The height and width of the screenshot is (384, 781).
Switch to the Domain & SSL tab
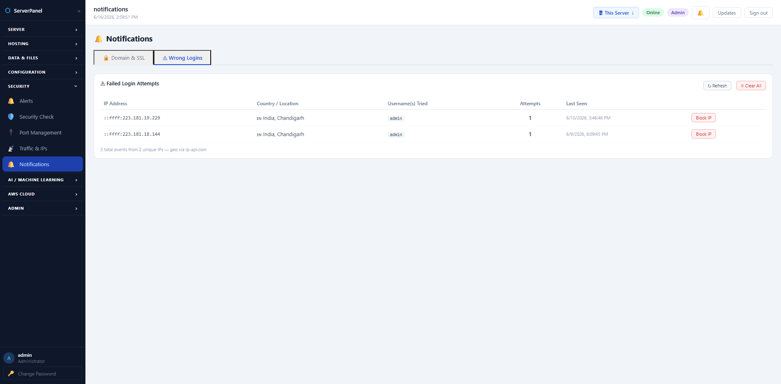[124, 58]
